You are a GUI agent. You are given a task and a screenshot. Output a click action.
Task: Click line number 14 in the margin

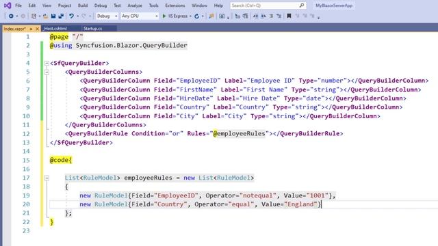[26, 151]
